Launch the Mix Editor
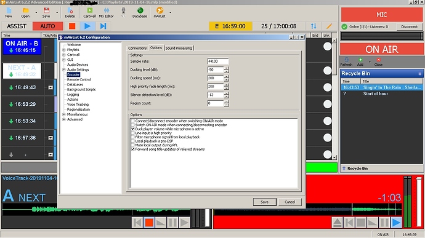 [x=106, y=12]
